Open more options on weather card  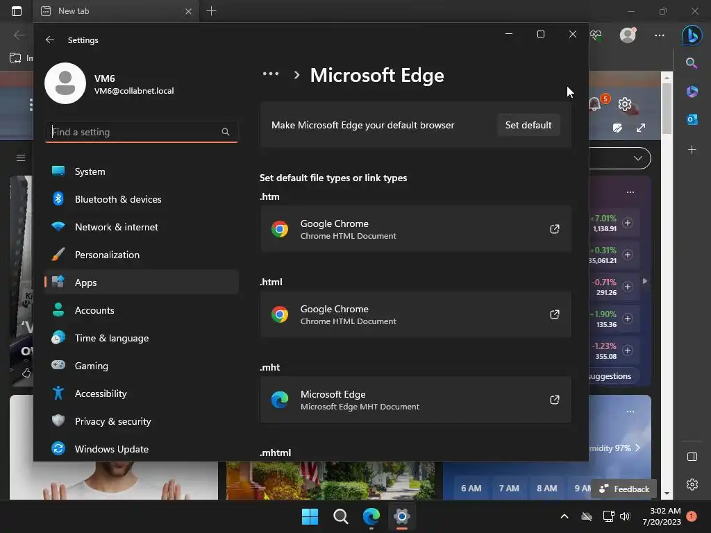click(x=630, y=412)
